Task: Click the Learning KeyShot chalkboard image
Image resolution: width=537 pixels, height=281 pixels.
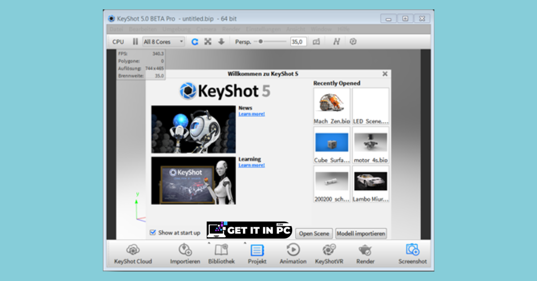Action: coord(193,180)
